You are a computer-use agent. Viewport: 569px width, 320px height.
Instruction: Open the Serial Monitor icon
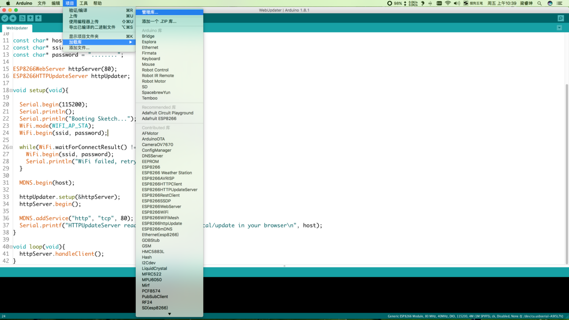point(561,18)
